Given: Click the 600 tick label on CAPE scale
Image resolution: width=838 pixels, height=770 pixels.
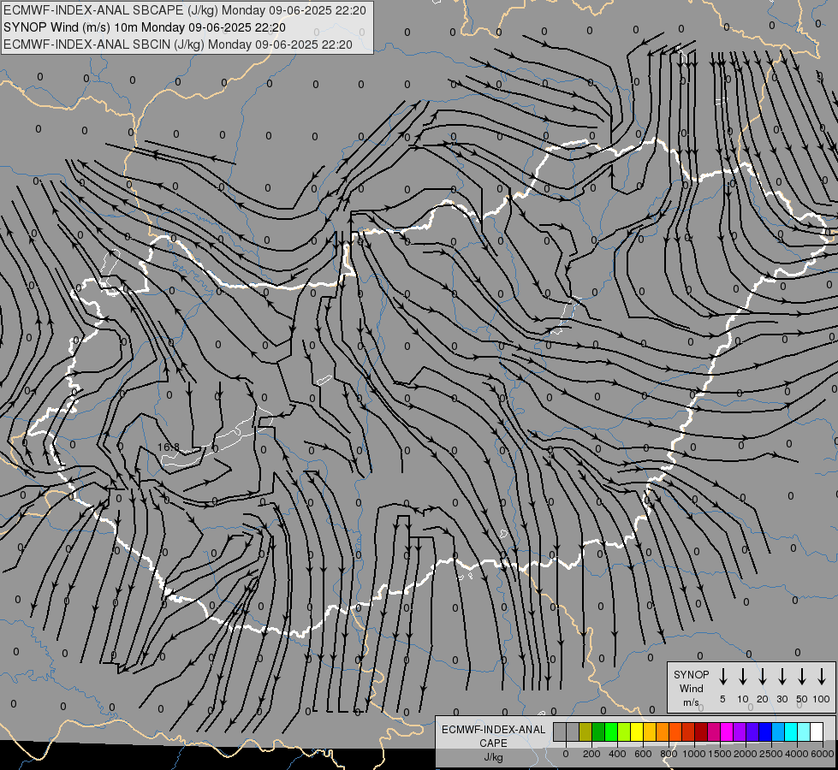Looking at the screenshot, I should click(x=643, y=754).
